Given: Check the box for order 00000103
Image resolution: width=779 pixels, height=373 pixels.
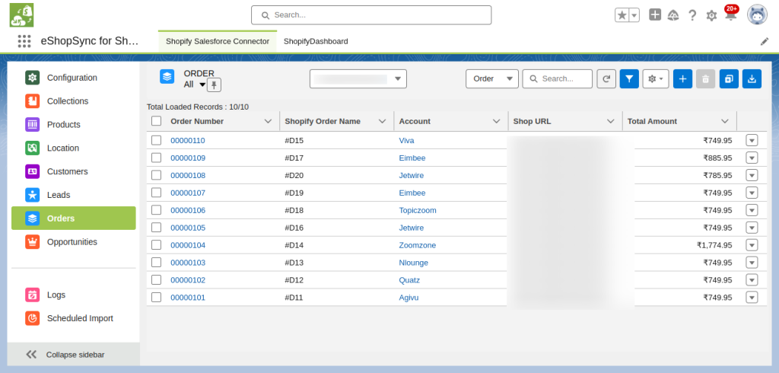Looking at the screenshot, I should (157, 262).
